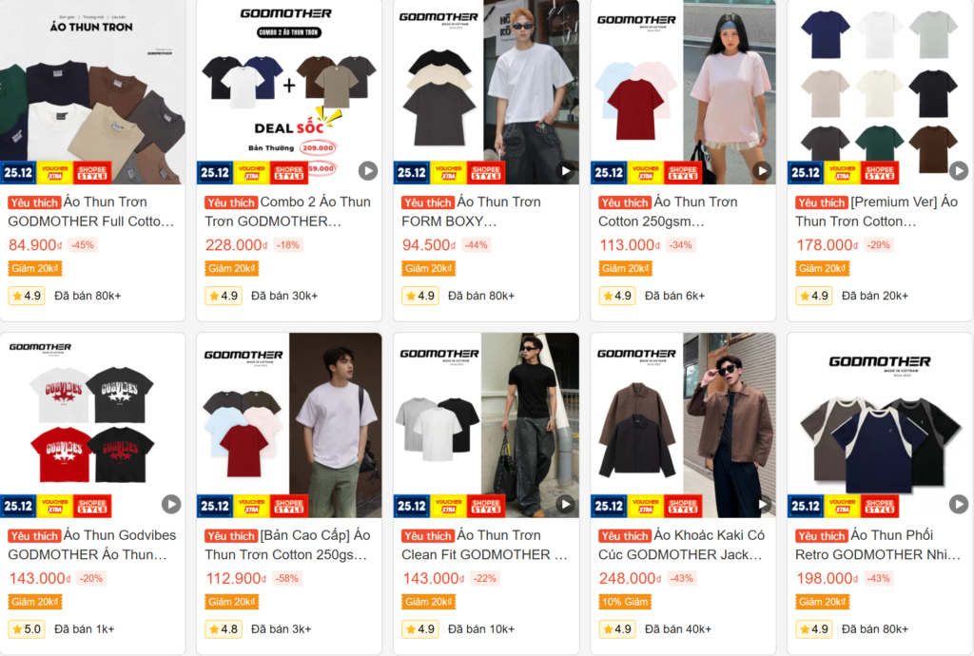
Task: Click 25.12 sale badge on jacket product
Action: point(609,506)
